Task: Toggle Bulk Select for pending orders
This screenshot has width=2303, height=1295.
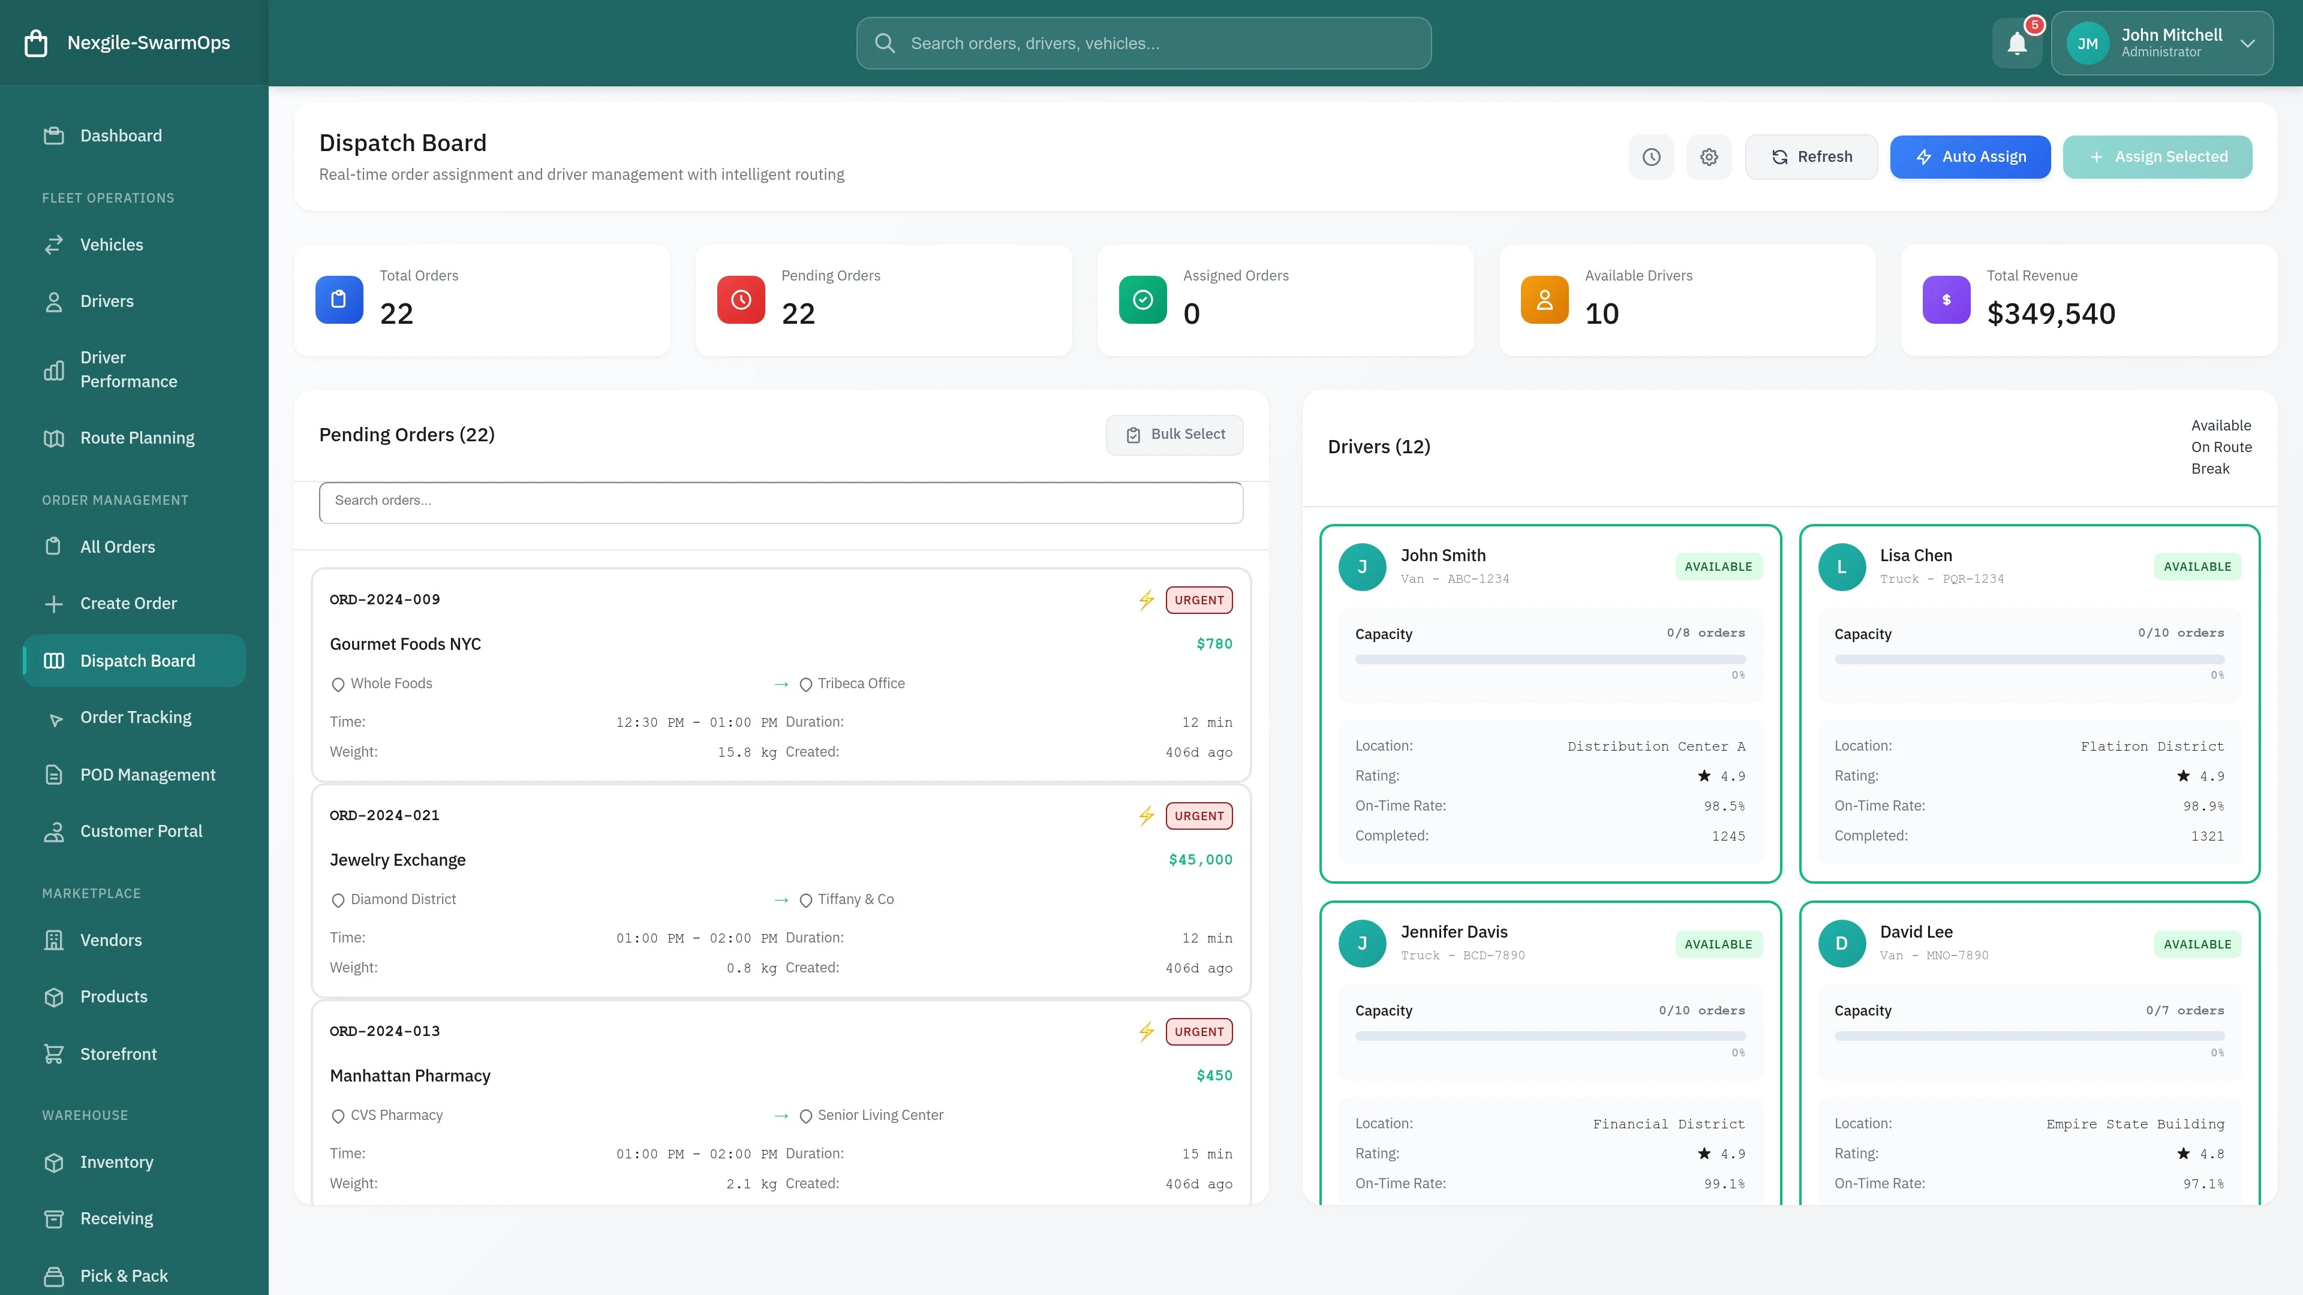Action: point(1174,434)
